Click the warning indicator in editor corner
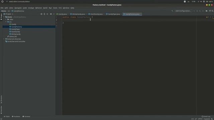Image resolution: width=214 pixels, height=120 pixels. point(207,17)
